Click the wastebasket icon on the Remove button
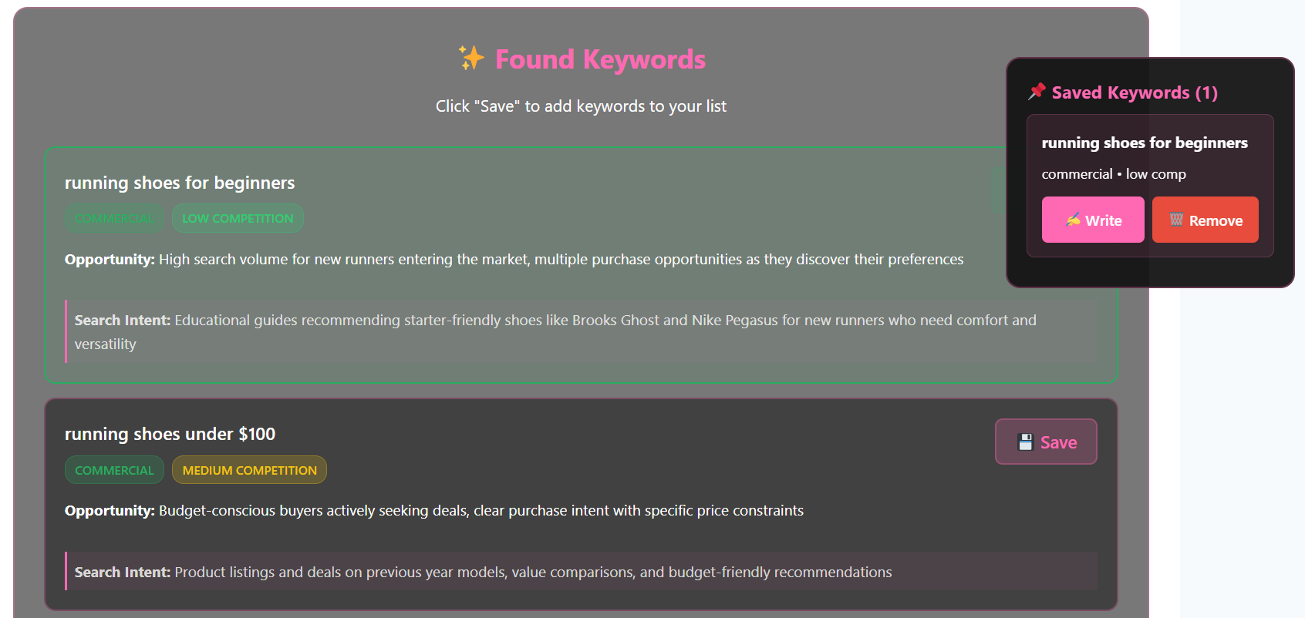This screenshot has width=1305, height=618. [1176, 220]
